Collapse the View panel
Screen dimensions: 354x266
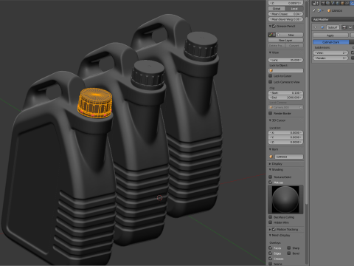click(x=270, y=52)
